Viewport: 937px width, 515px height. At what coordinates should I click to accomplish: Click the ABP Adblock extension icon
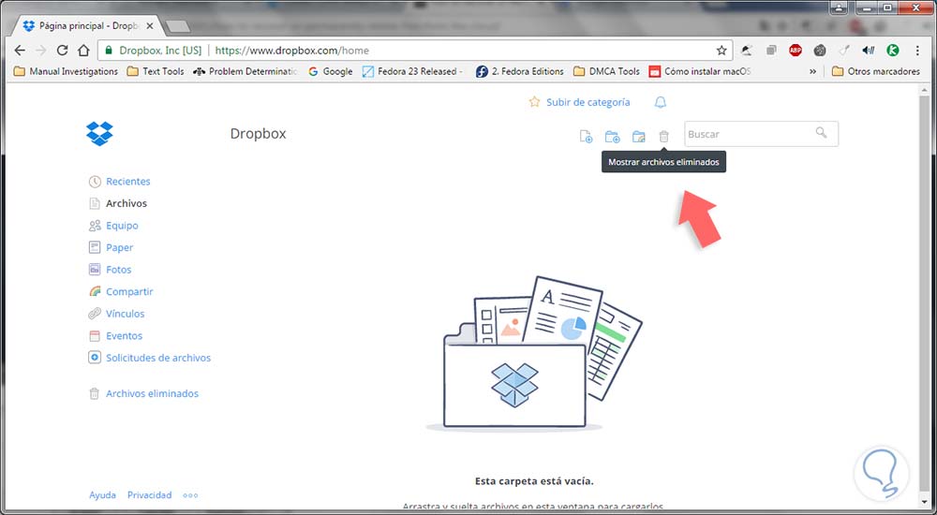795,51
